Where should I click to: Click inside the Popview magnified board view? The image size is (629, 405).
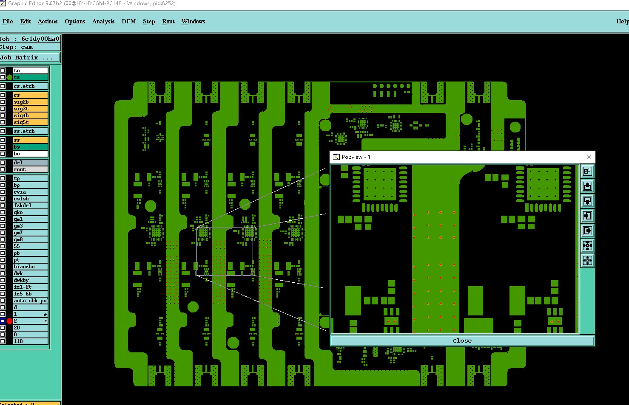(x=455, y=249)
